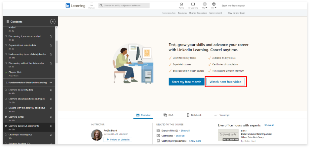This screenshot has width=310, height=148.
Task: Switch to the Overview tab
Action: pos(143,115)
